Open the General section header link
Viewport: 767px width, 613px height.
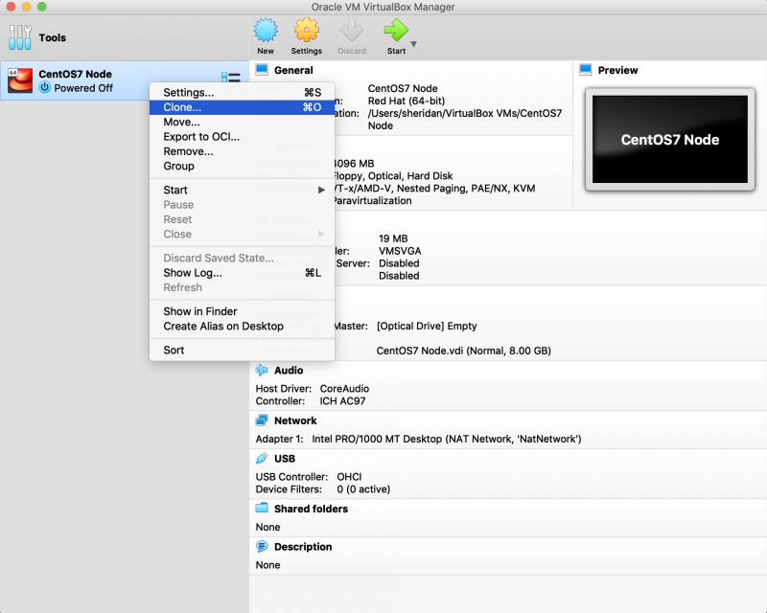pos(293,70)
